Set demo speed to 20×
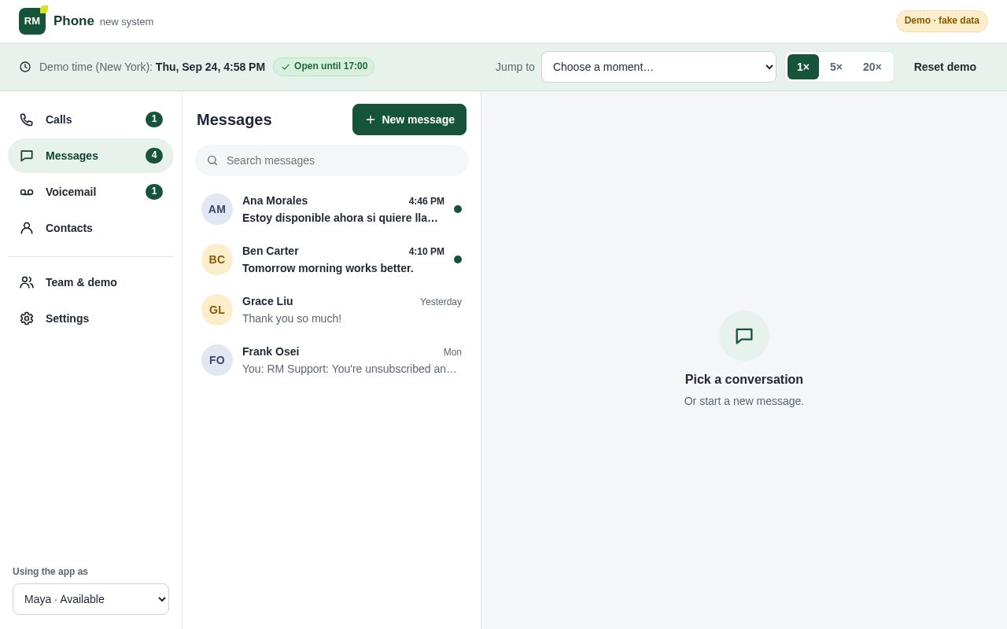This screenshot has width=1007, height=629. tap(872, 67)
